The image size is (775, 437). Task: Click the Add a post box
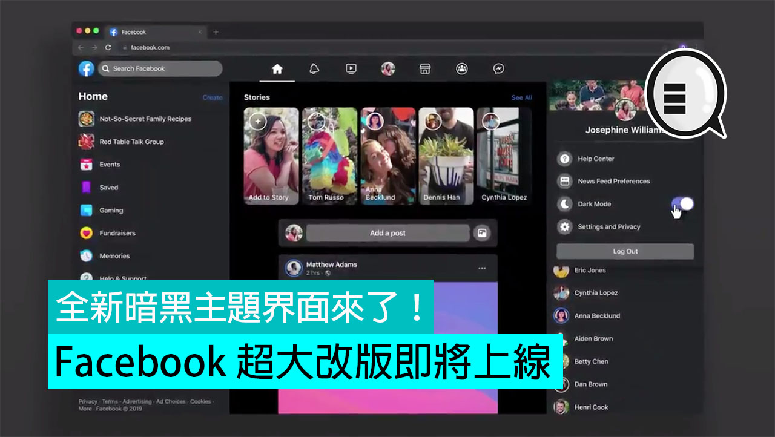[387, 233]
